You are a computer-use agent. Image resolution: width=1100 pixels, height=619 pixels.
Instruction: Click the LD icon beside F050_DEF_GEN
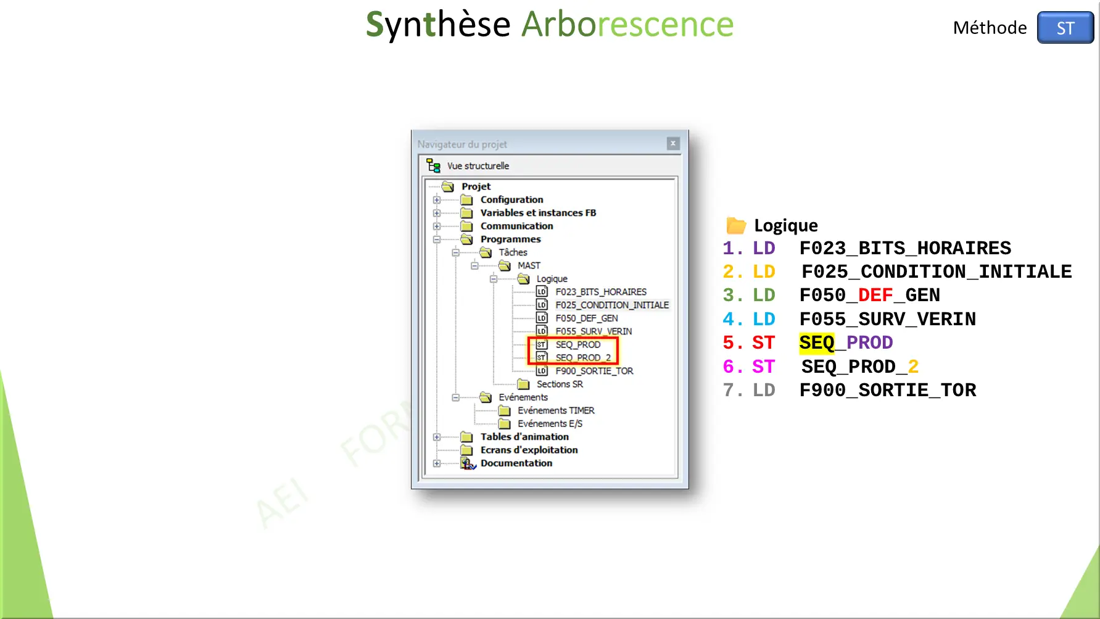coord(542,318)
